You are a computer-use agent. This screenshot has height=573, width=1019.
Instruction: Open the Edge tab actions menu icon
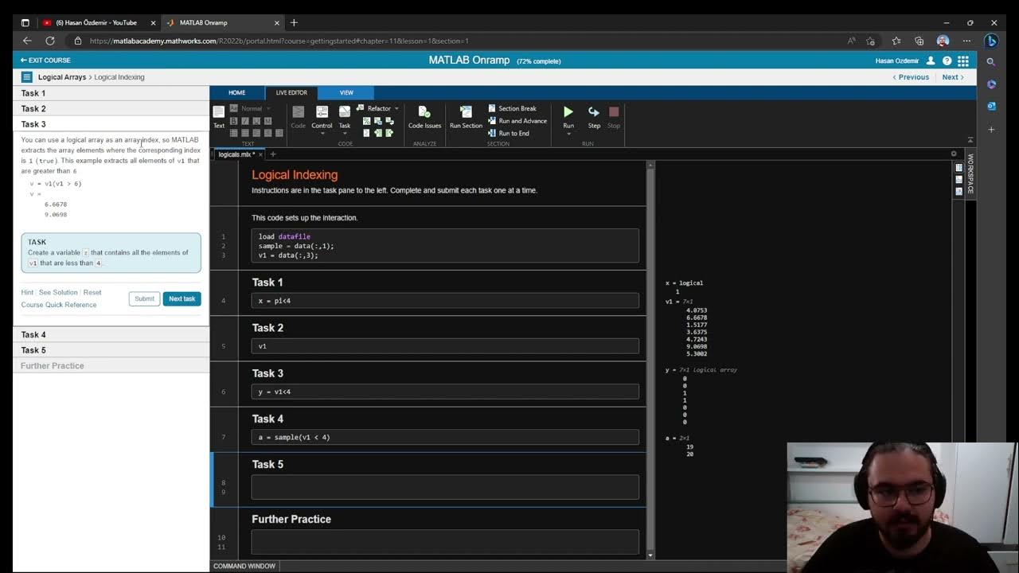[x=25, y=22]
